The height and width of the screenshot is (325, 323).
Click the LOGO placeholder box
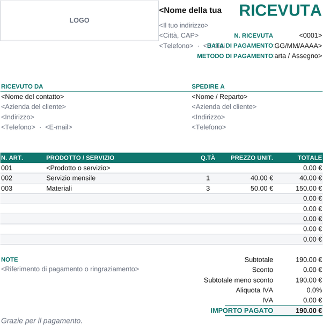(79, 20)
